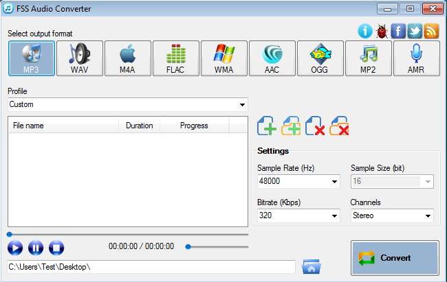Expand the Channels Stereo dropdown
The width and height of the screenshot is (447, 282).
click(392, 215)
